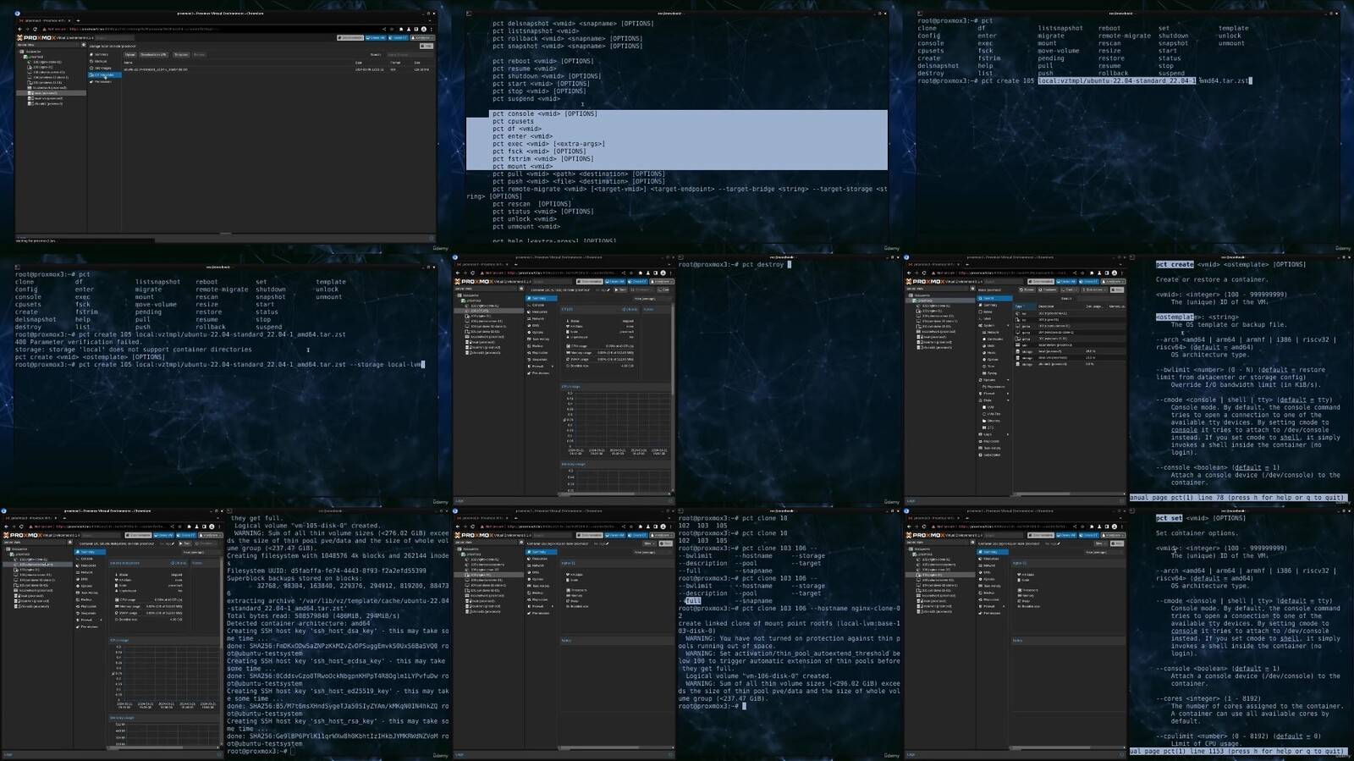Click the Templates button in storage view

[181, 55]
